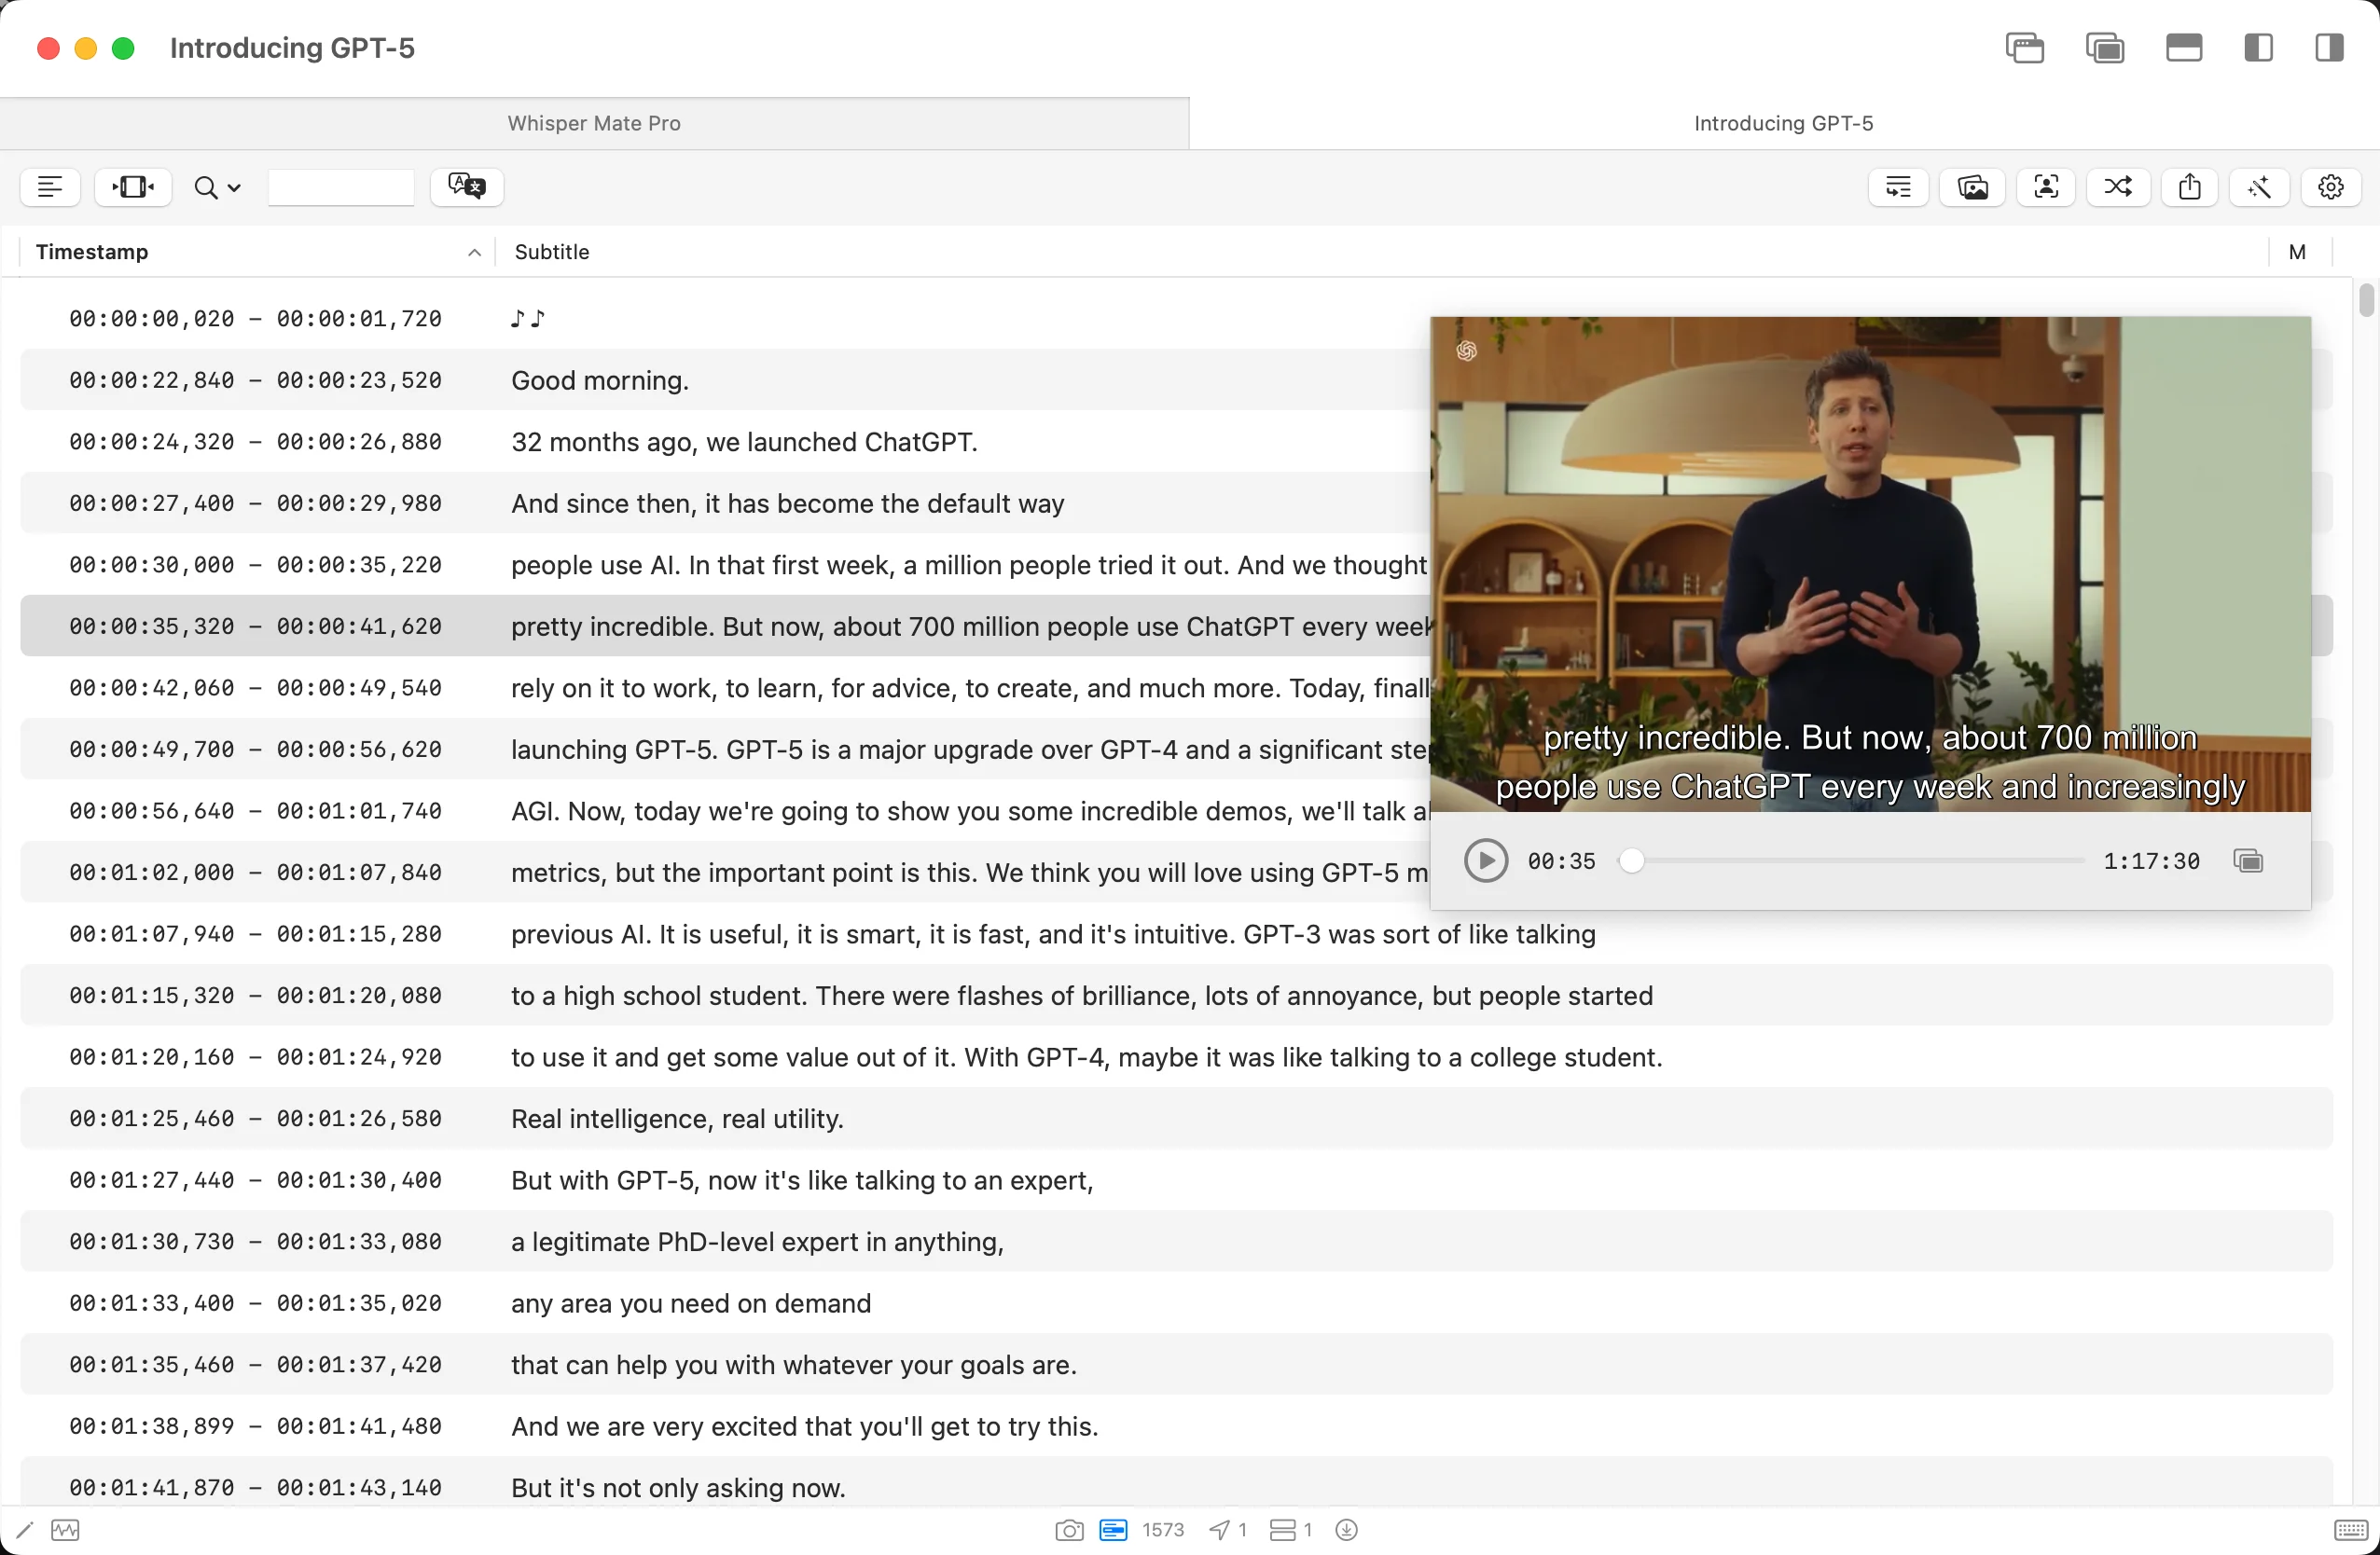The width and height of the screenshot is (2380, 1555).
Task: Click the magic wand tool icon
Action: [x=2259, y=186]
